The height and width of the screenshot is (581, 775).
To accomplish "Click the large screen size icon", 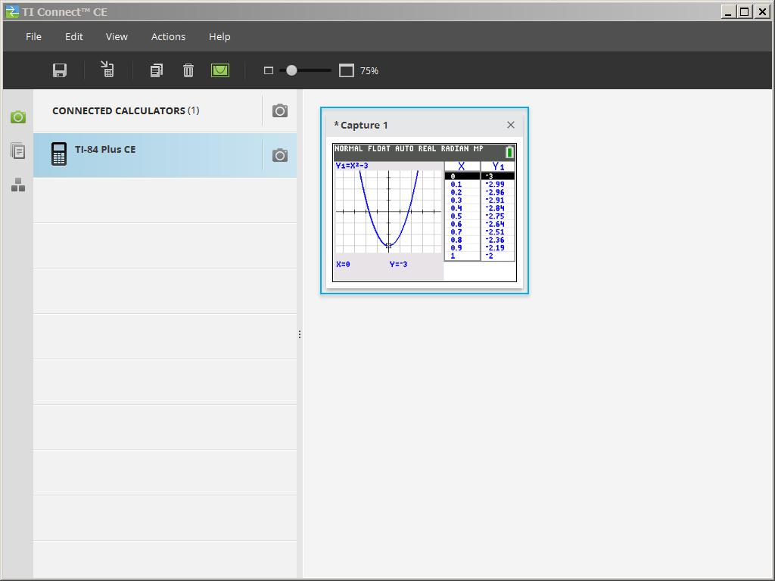I will pos(347,70).
